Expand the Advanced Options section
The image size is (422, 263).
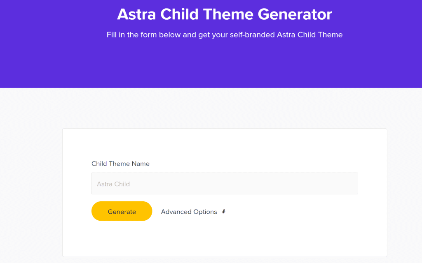[x=193, y=212]
